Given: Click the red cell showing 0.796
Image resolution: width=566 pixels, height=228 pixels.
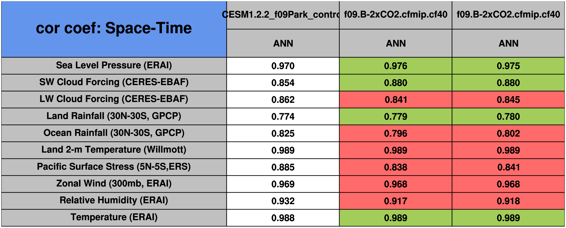Looking at the screenshot, I should coord(395,133).
